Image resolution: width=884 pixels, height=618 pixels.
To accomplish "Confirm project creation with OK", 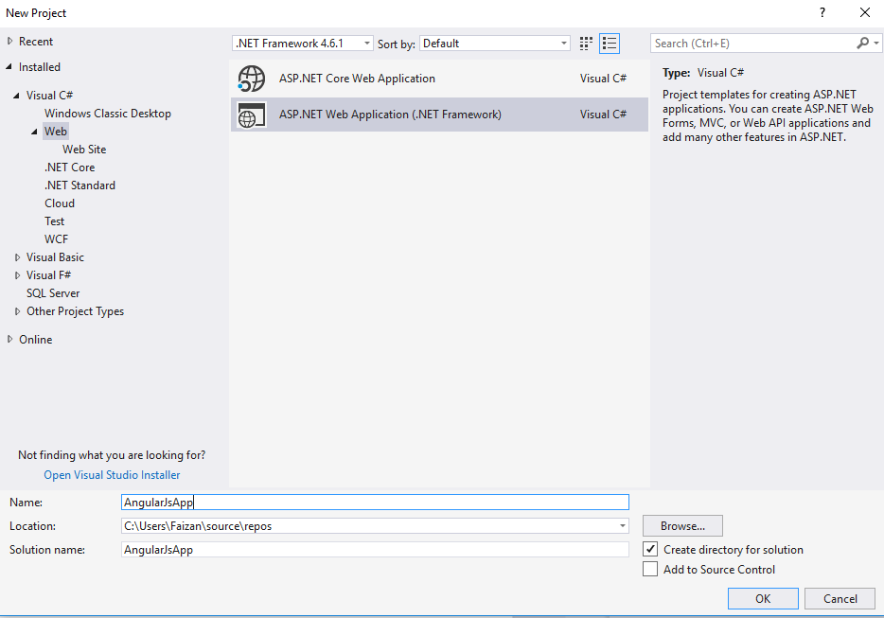I will pyautogui.click(x=763, y=598).
